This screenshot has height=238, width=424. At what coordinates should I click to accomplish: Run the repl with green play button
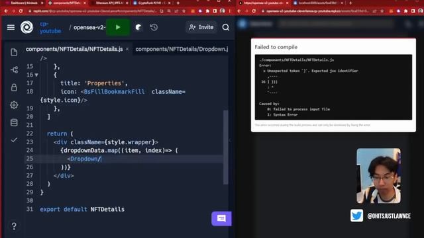point(118,27)
